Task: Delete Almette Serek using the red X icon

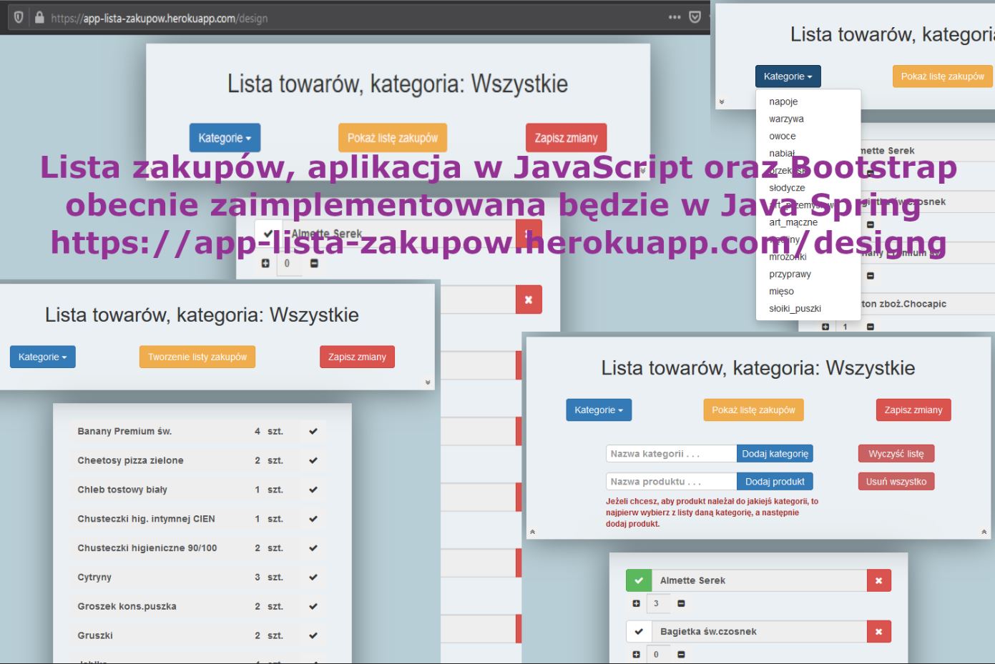Action: [878, 580]
